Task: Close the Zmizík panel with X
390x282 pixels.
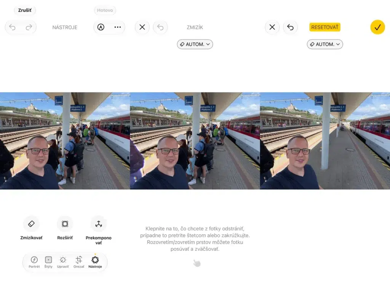Action: pos(142,27)
